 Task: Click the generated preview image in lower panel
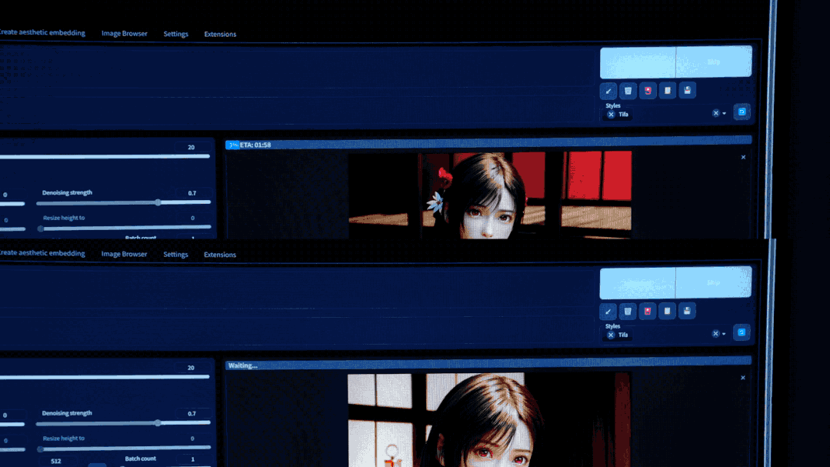point(488,420)
